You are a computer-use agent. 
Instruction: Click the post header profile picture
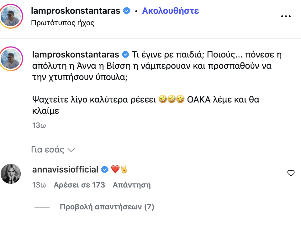click(12, 17)
